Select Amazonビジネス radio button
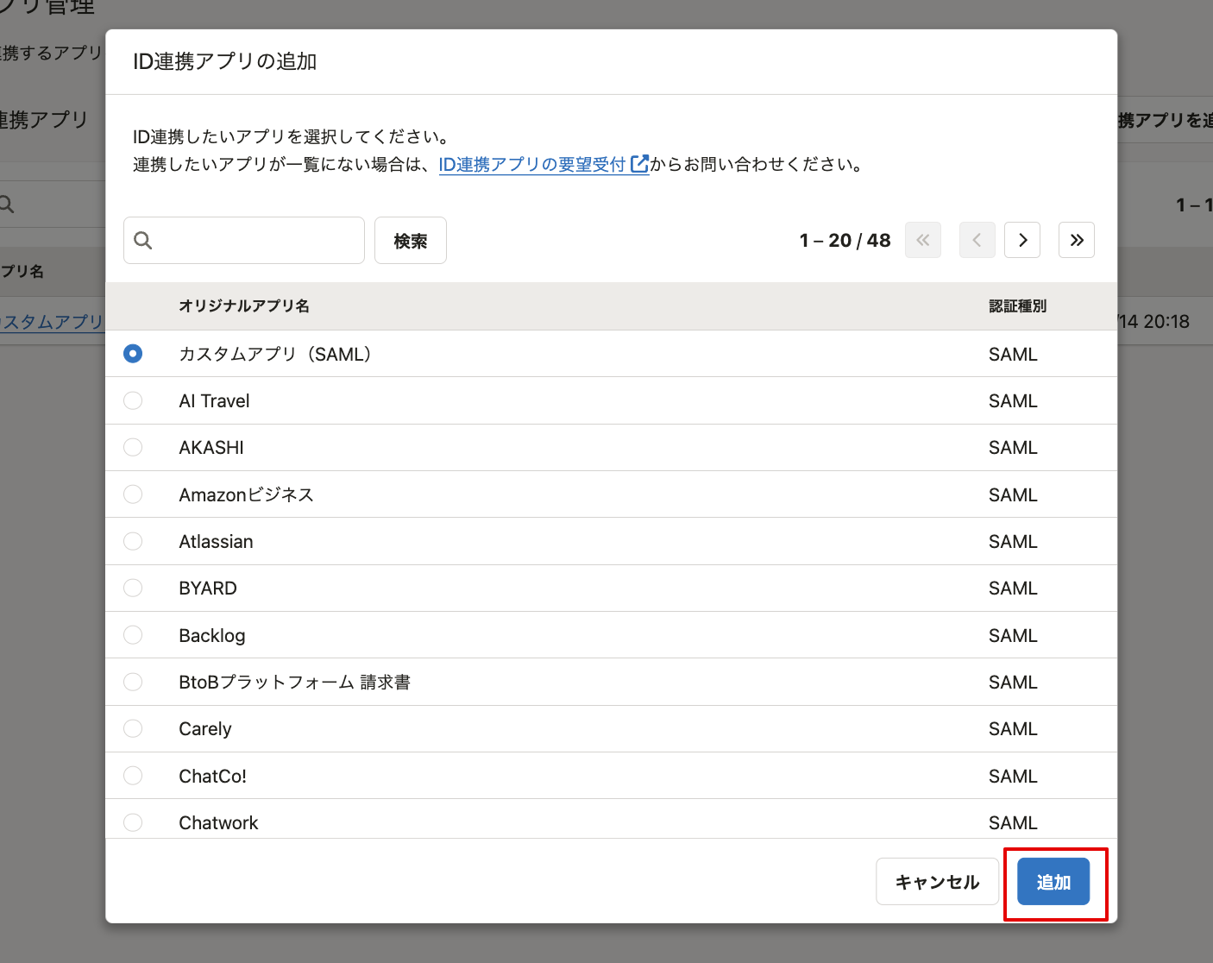This screenshot has height=963, width=1213. click(133, 494)
